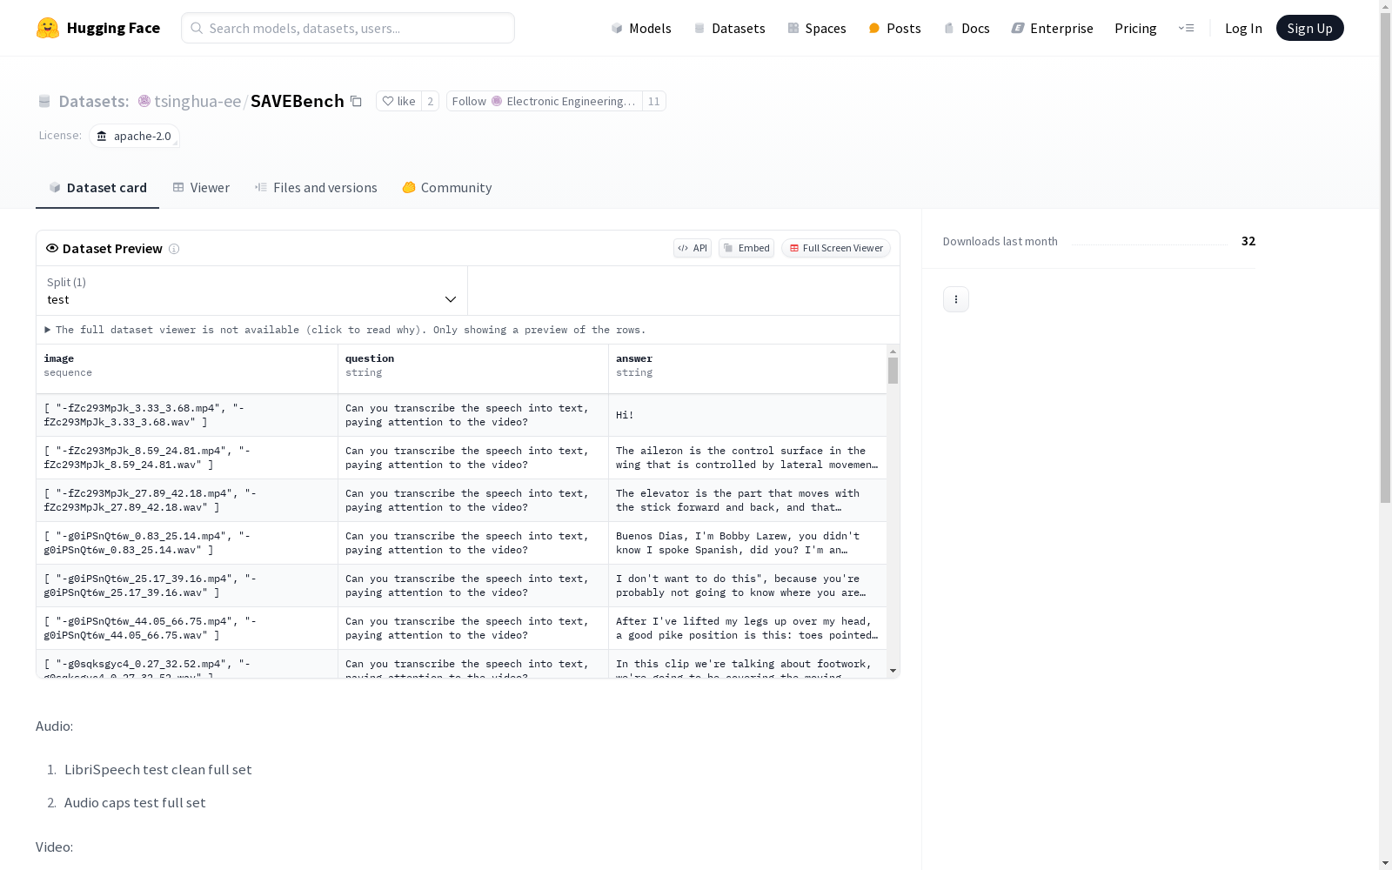Open the Files and versions tab
Screen dimensions: 1392x870
[x=316, y=188]
